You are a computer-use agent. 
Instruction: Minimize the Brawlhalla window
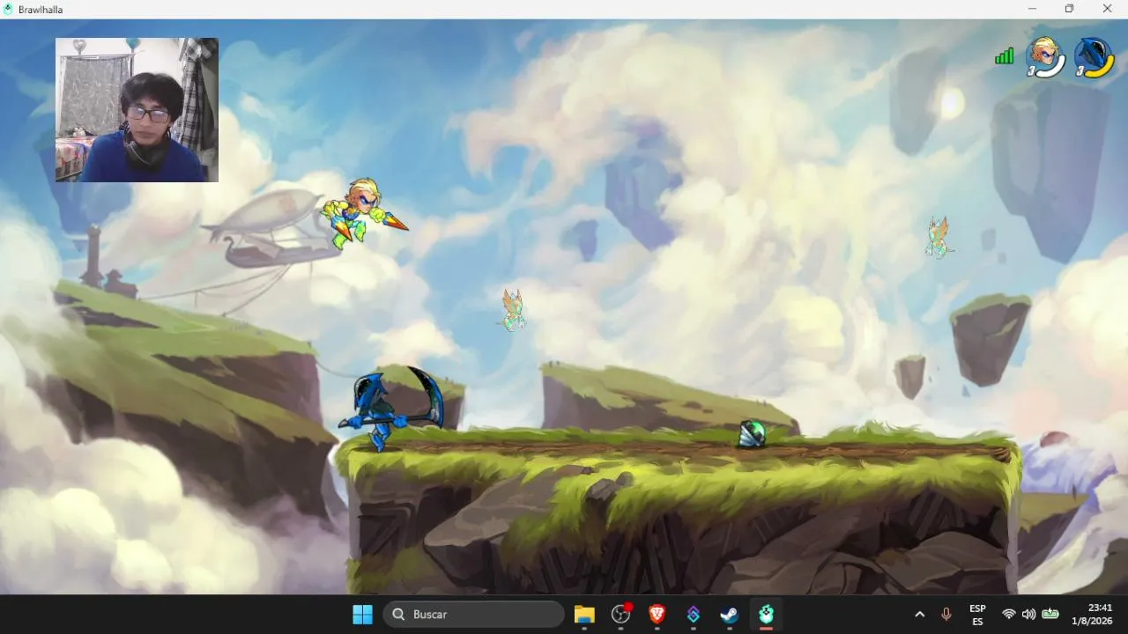pos(1032,9)
